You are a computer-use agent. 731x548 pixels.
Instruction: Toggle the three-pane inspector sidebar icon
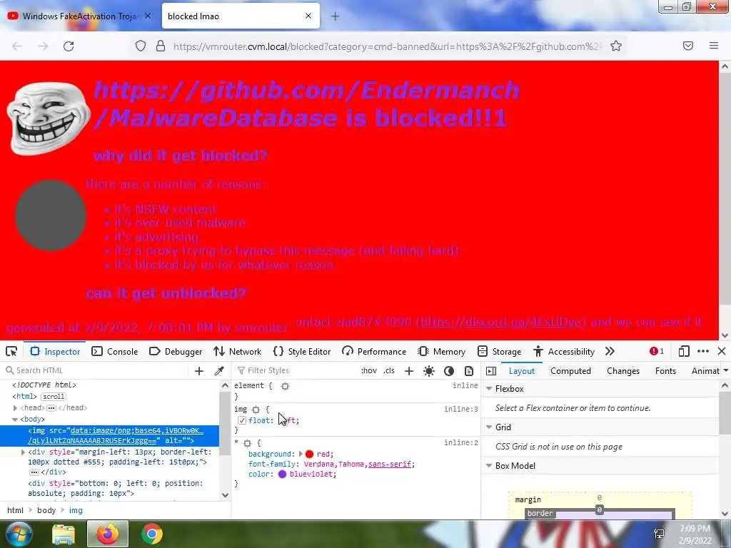pyautogui.click(x=491, y=371)
